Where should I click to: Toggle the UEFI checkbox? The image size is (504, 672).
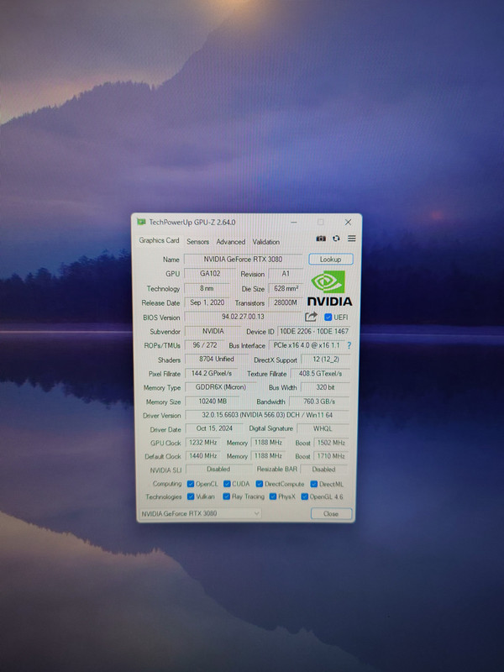tap(328, 318)
